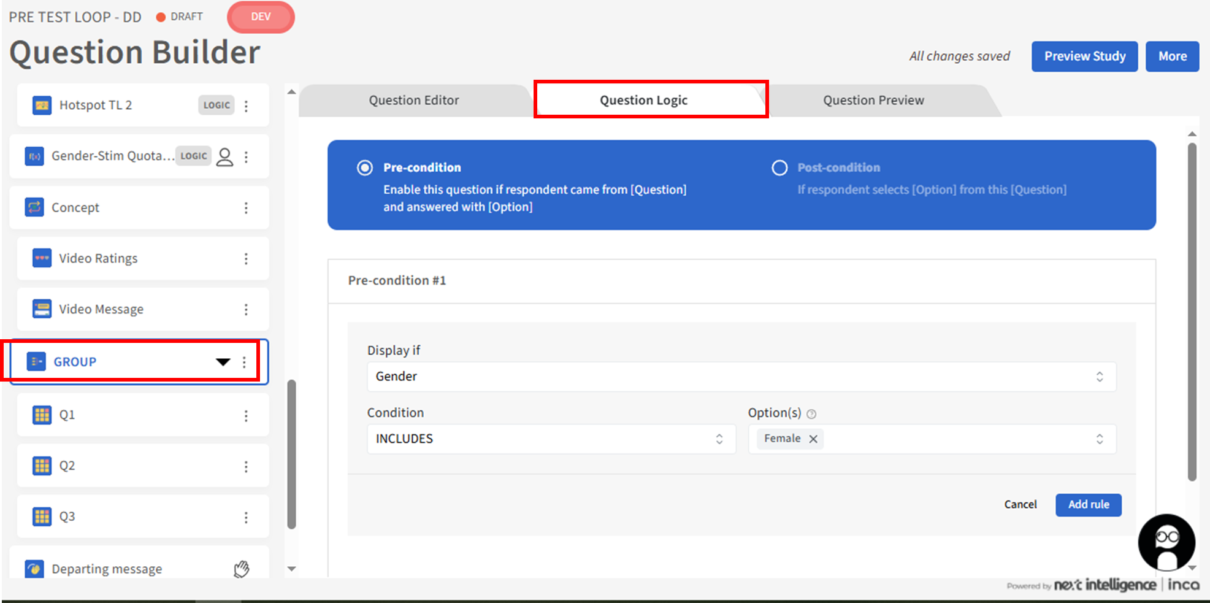1210x603 pixels.
Task: Click the person icon on Gender-Stim Quota
Action: (x=225, y=157)
